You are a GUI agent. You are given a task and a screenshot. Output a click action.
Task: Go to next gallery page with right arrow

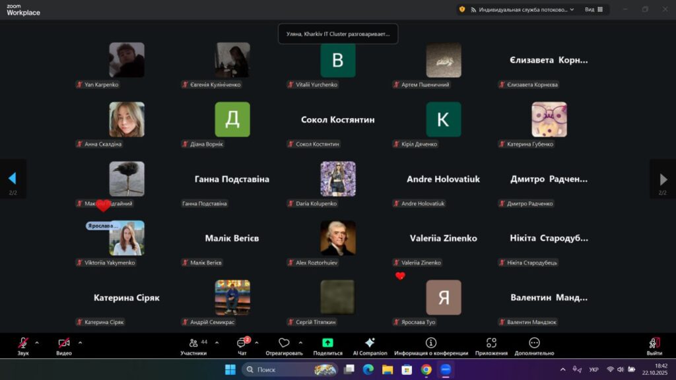coord(663,179)
